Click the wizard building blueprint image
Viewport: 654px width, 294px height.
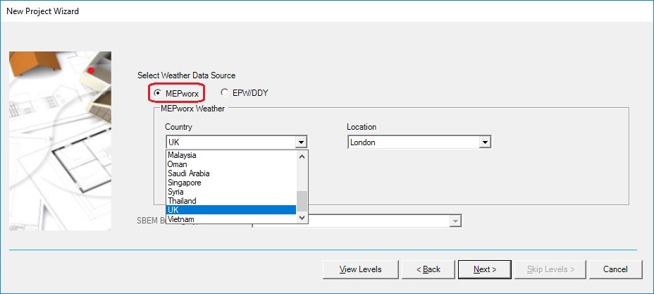[60, 141]
